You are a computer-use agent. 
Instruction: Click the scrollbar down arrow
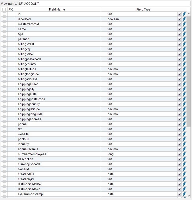pyautogui.click(x=189, y=195)
